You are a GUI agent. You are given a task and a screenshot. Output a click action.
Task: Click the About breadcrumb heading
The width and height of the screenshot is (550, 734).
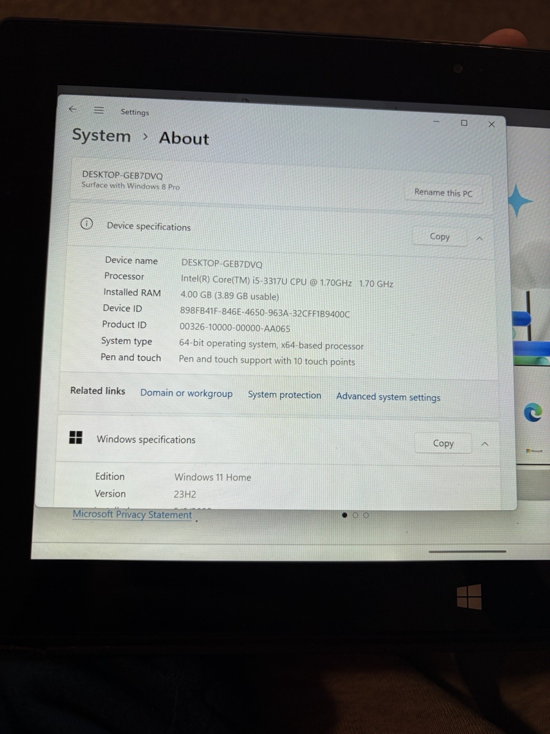[184, 139]
